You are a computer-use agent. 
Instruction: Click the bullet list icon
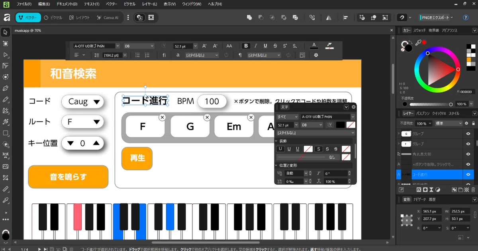pyautogui.click(x=137, y=55)
